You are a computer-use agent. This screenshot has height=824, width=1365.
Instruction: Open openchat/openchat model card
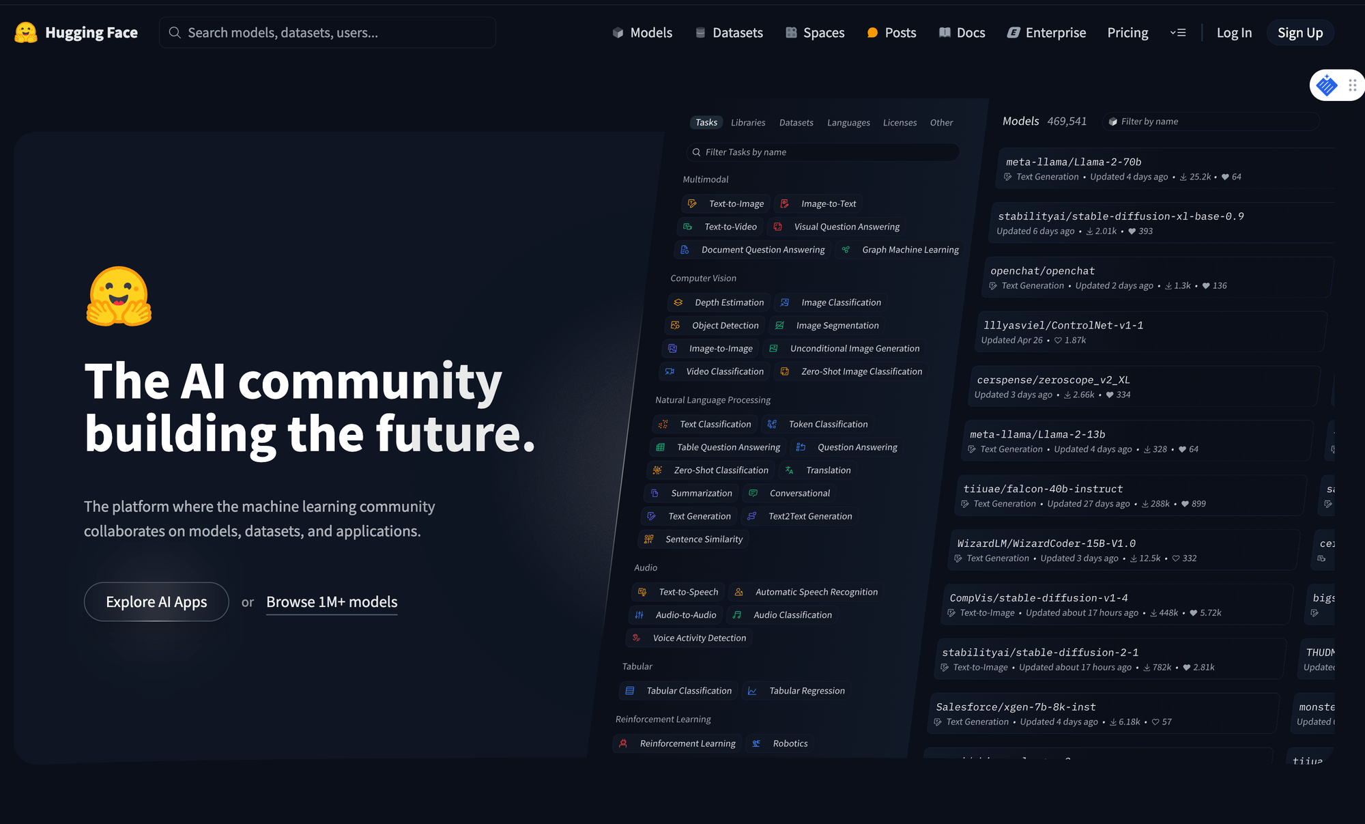1158,277
